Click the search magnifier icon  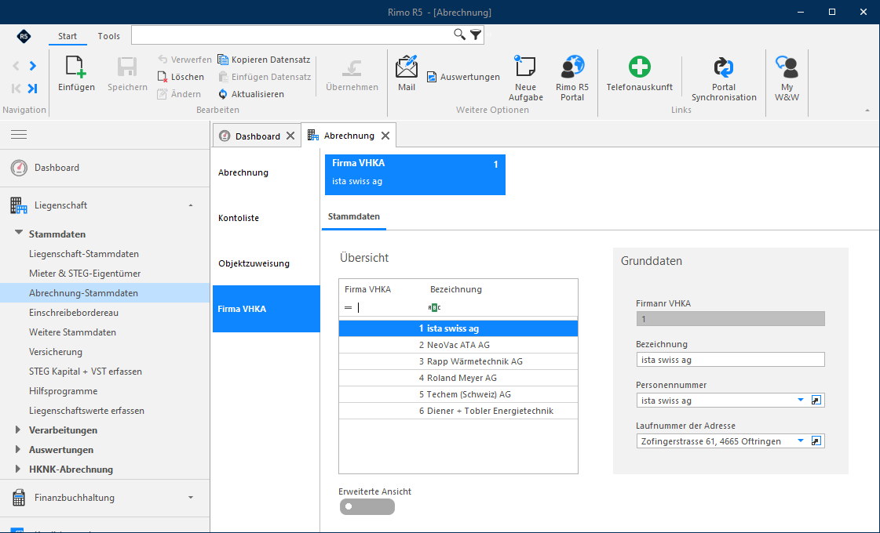(459, 34)
